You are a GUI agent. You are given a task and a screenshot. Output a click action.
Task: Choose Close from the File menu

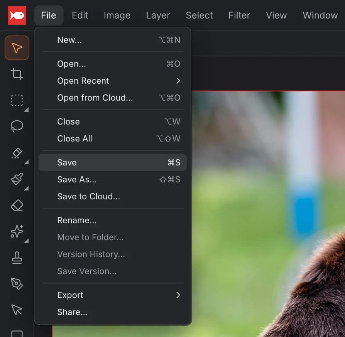click(x=113, y=121)
